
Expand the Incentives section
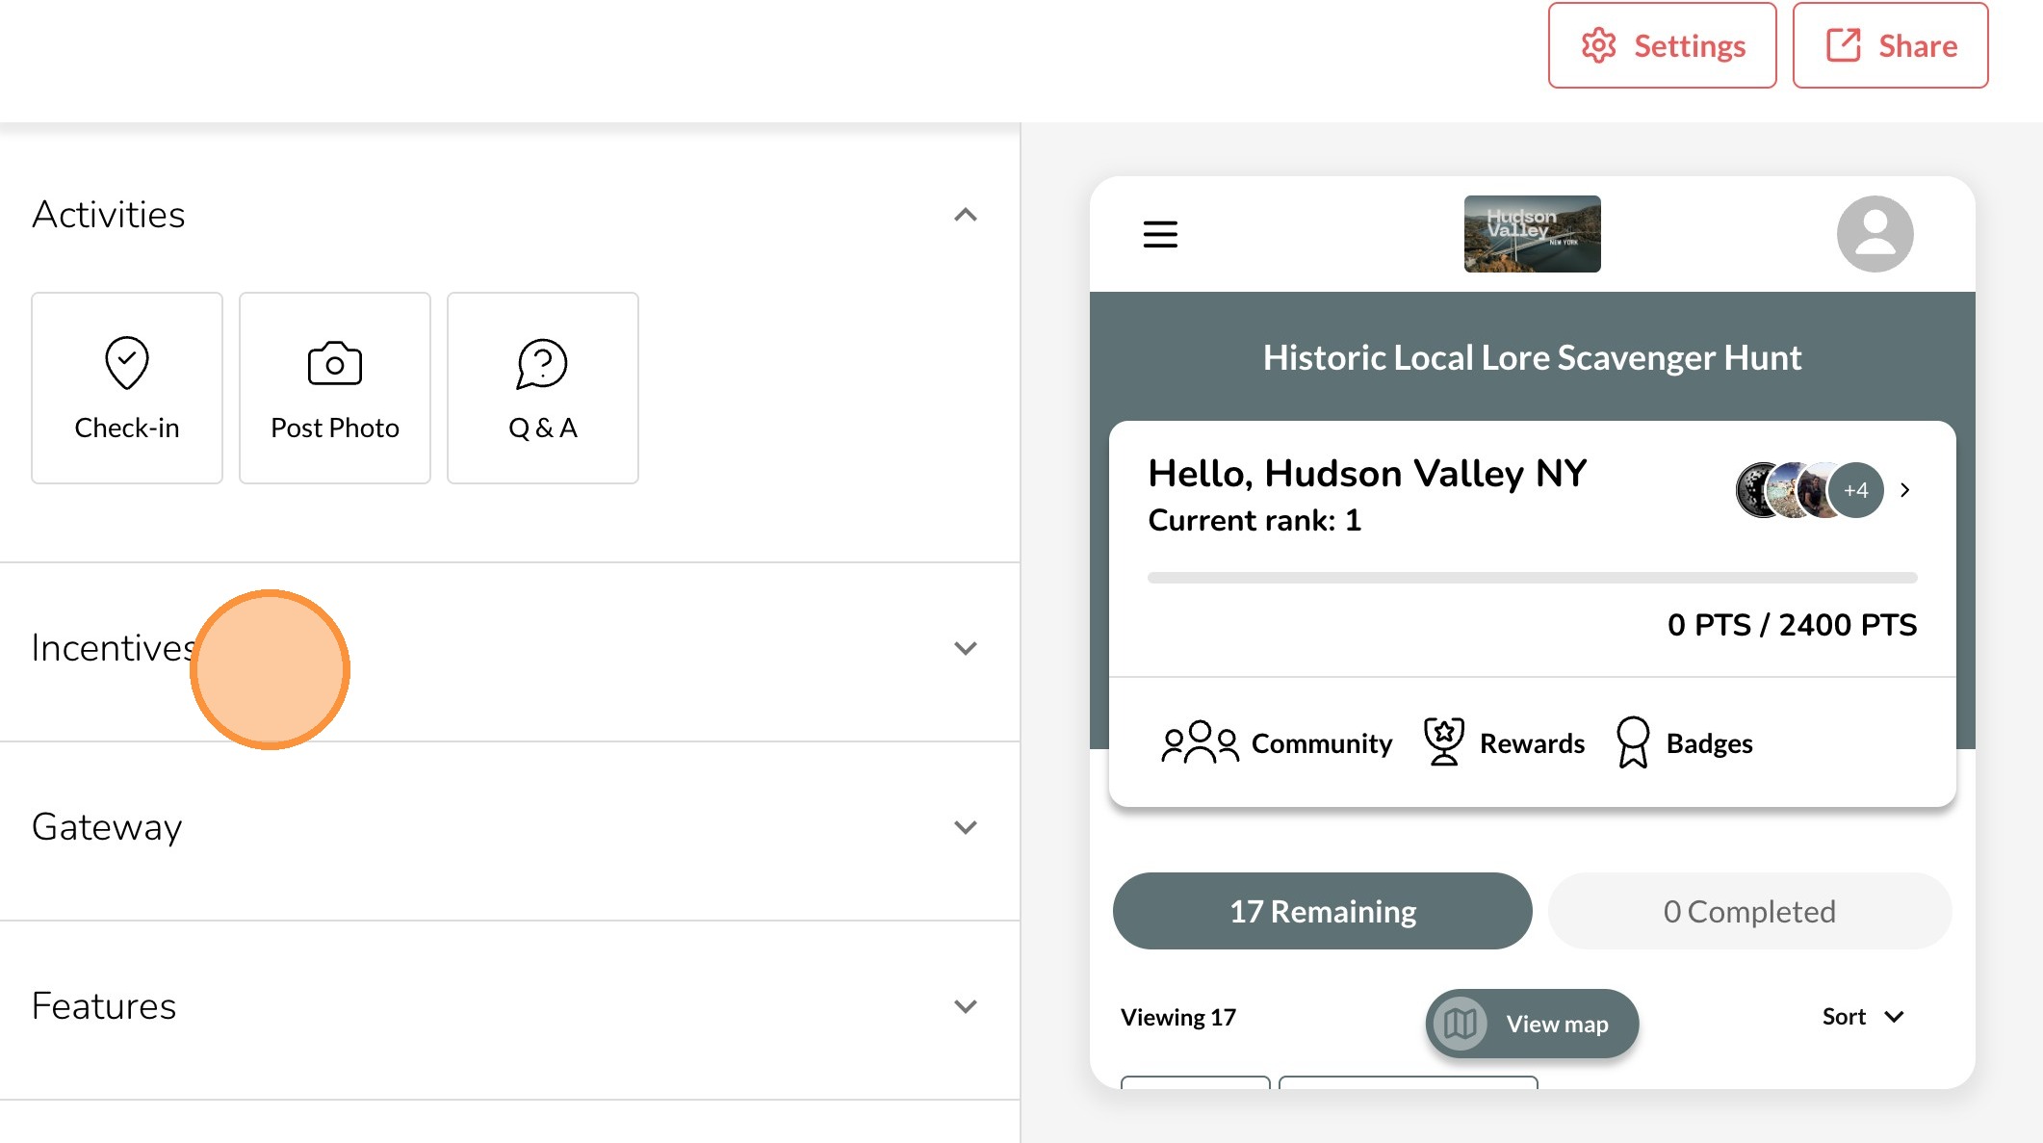tap(965, 648)
